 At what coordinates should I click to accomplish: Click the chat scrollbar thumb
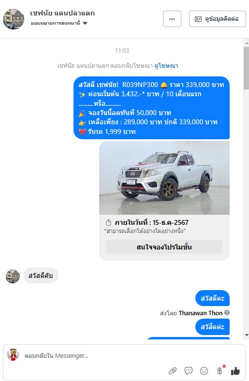(x=246, y=68)
